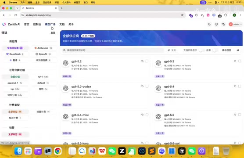Open the language translate icon
Viewport: 244px width, 158px height.
click(x=223, y=24)
